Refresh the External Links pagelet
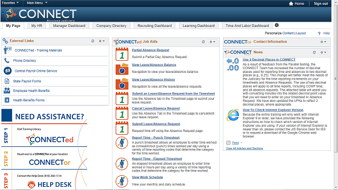The height and width of the screenshot is (190, 338). (x=93, y=41)
